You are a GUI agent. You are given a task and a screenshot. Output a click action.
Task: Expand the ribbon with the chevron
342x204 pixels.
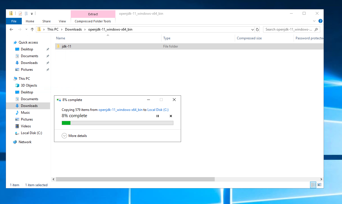pos(314,21)
